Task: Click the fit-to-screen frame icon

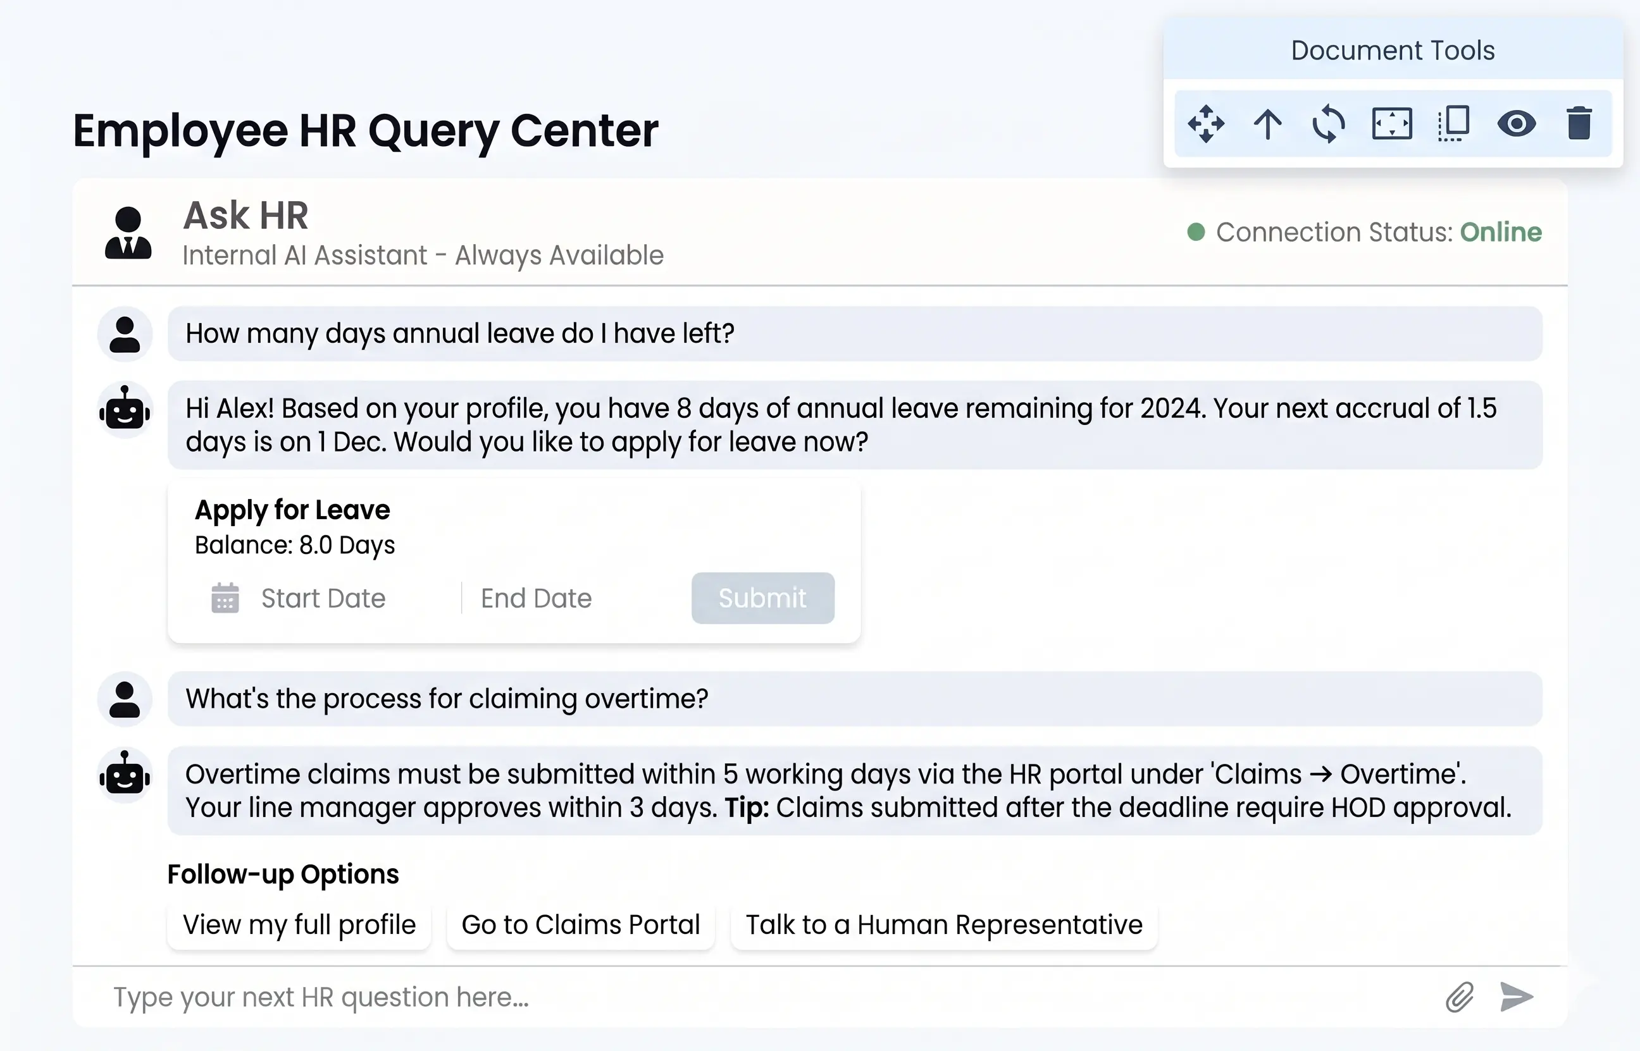Action: (x=1391, y=123)
